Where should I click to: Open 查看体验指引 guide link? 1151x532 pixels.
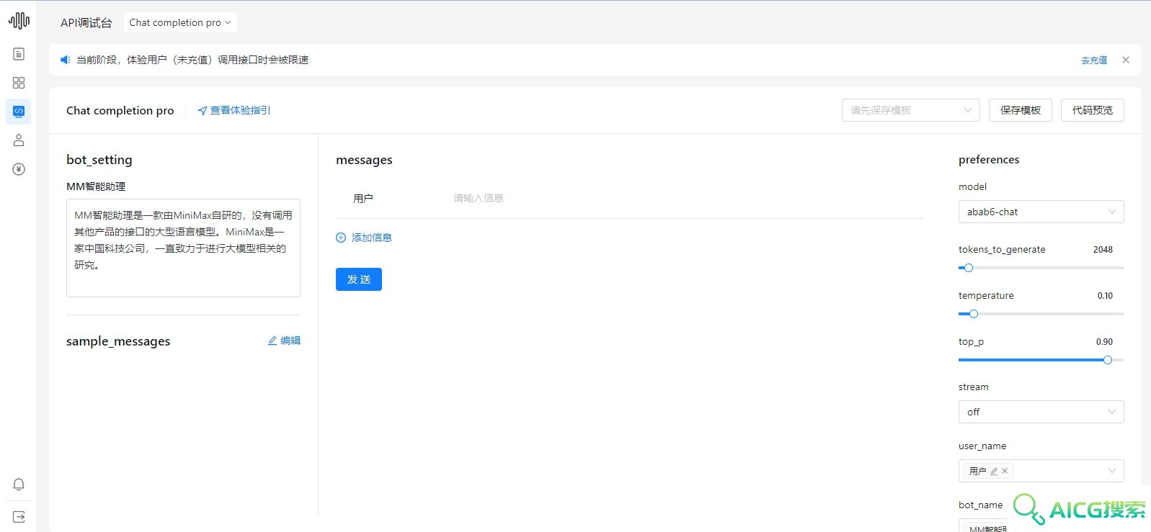tap(234, 110)
